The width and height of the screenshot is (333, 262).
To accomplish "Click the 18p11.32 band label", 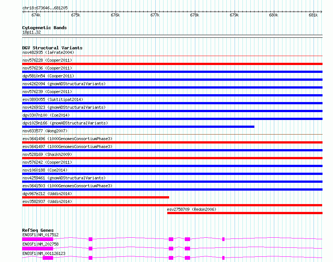I will [31, 32].
